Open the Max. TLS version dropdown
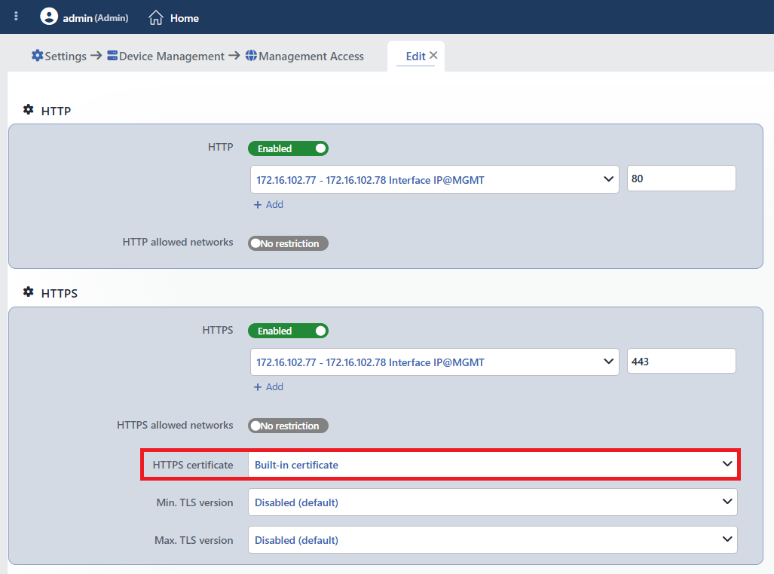 tap(493, 540)
